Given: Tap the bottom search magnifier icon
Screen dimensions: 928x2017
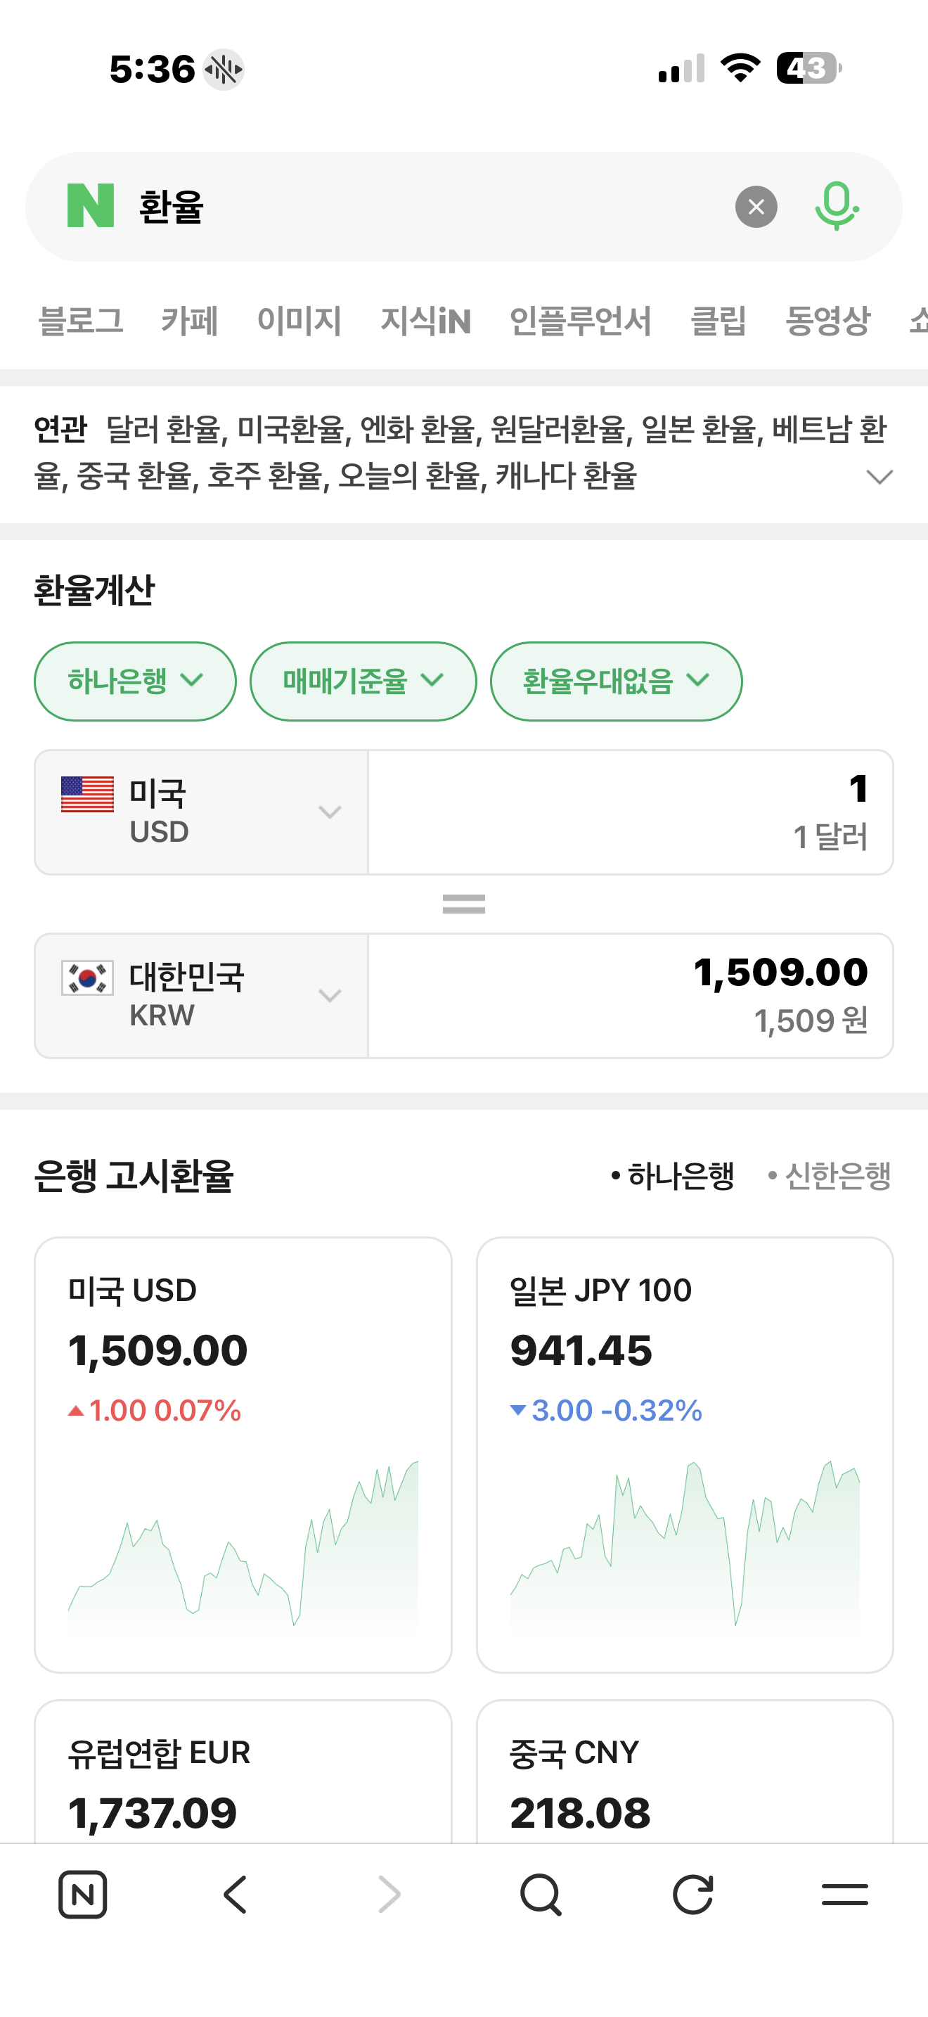Looking at the screenshot, I should 541,1894.
